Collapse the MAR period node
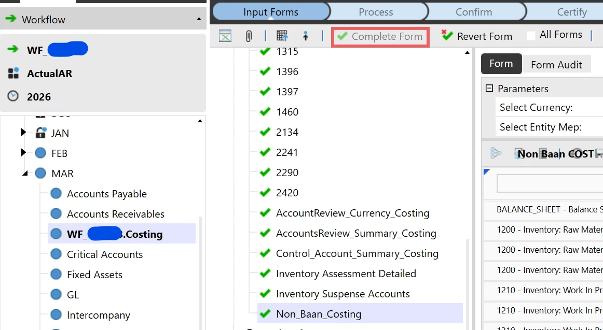This screenshot has width=603, height=330. click(25, 174)
